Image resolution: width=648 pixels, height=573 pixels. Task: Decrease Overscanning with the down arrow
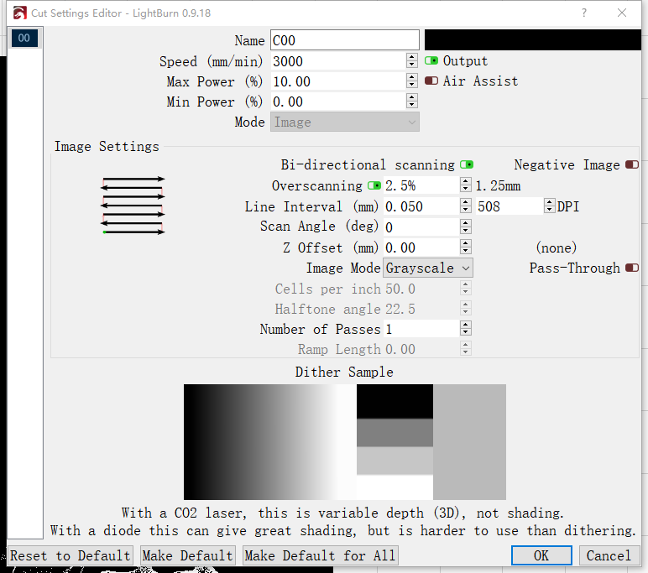(x=466, y=190)
